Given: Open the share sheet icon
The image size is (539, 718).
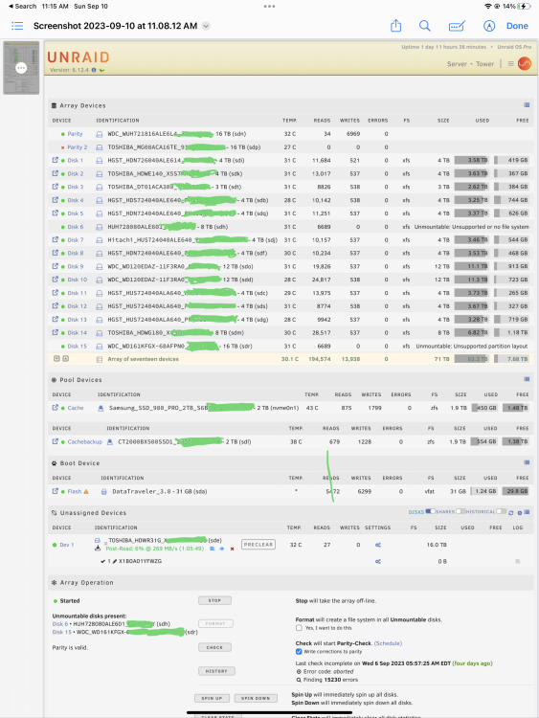Looking at the screenshot, I should point(396,26).
